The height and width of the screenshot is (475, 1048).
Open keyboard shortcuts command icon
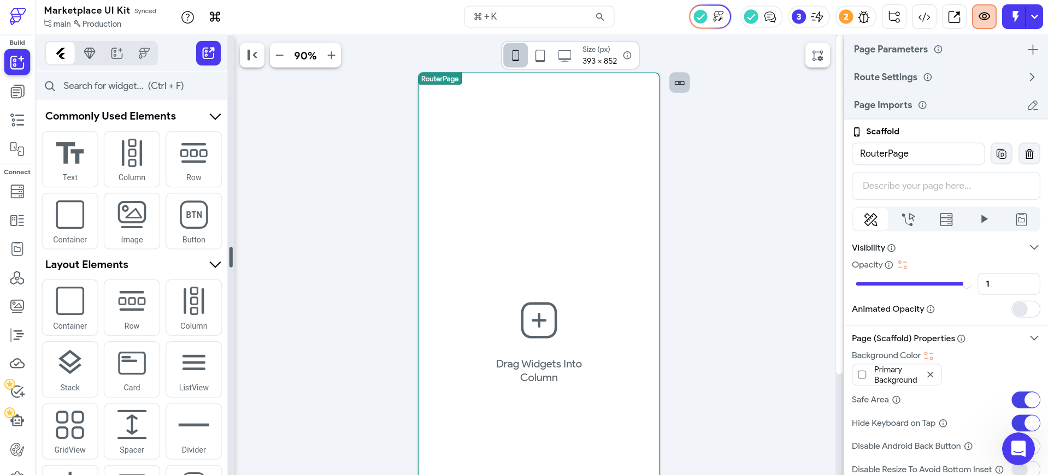pos(215,17)
